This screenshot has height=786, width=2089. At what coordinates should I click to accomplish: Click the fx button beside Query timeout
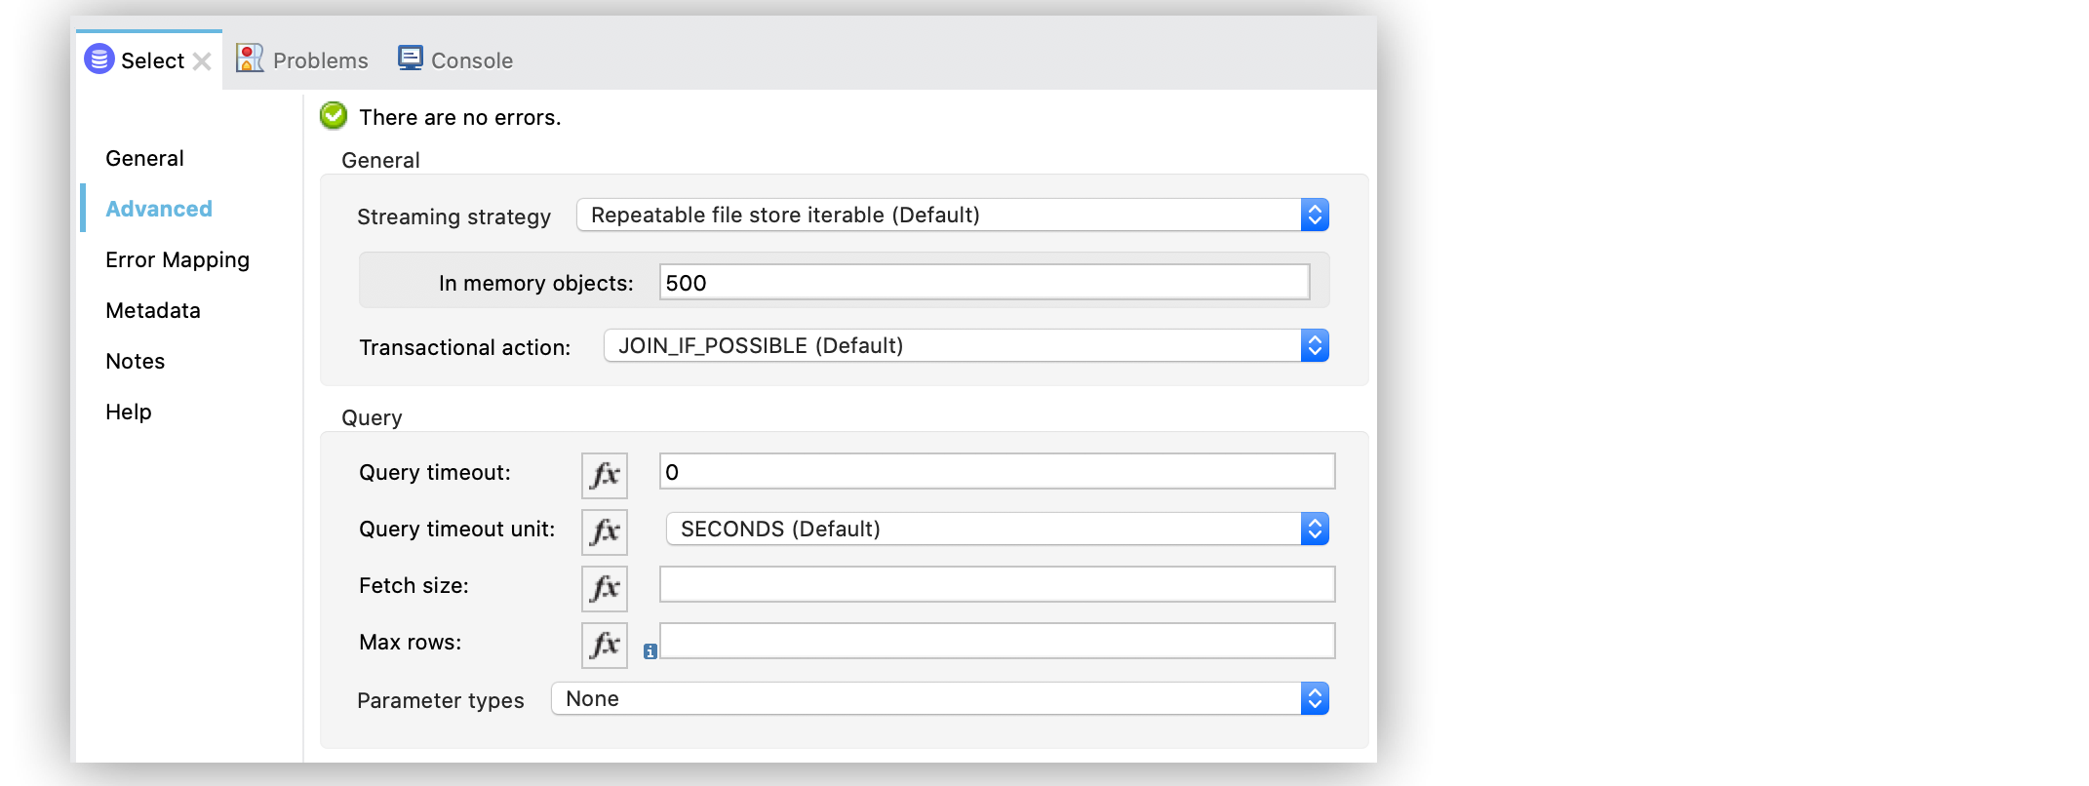tap(604, 475)
